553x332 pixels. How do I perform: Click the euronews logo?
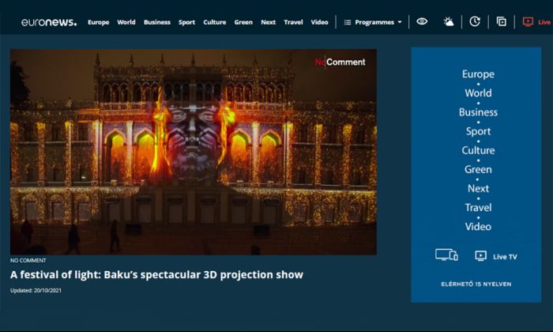pos(49,22)
